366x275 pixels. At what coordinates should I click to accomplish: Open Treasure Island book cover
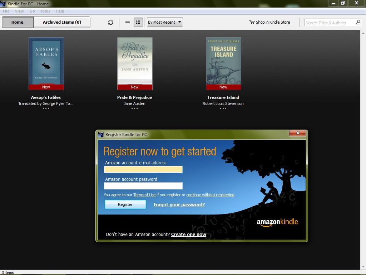pyautogui.click(x=223, y=64)
